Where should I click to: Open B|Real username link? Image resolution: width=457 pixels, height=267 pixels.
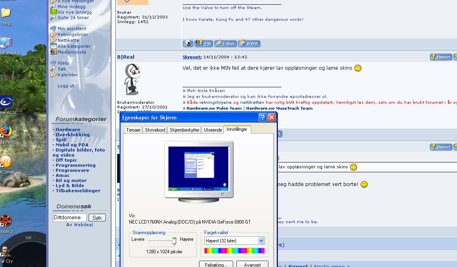click(x=126, y=57)
